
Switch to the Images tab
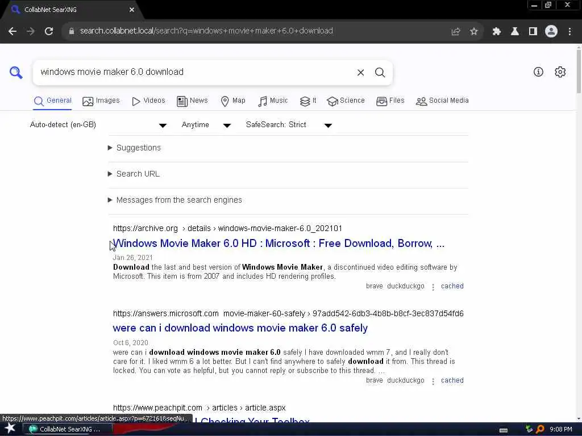(x=101, y=101)
